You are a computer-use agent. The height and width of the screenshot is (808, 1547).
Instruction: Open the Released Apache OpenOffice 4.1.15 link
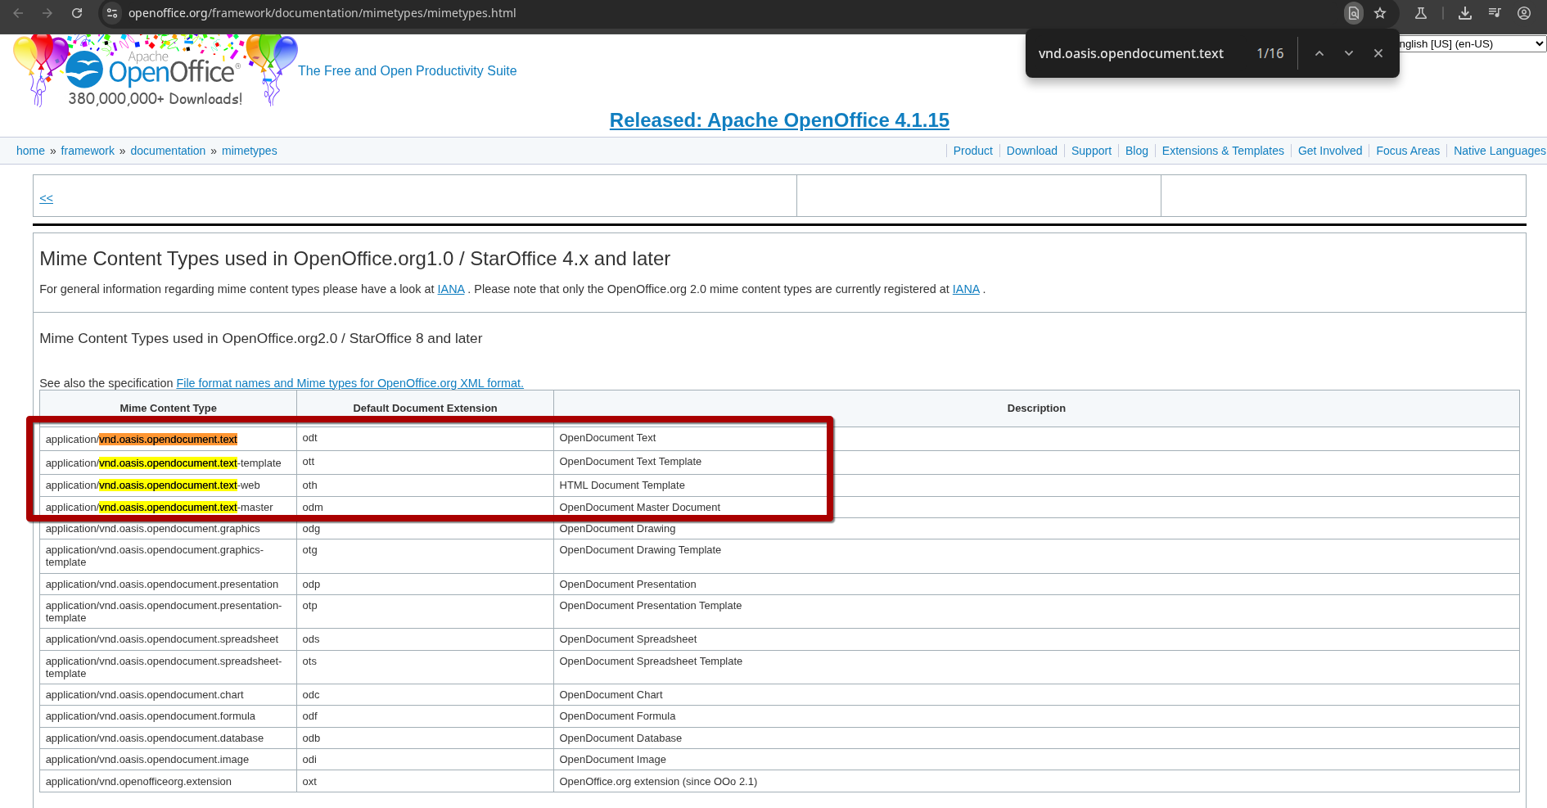pyautogui.click(x=779, y=120)
